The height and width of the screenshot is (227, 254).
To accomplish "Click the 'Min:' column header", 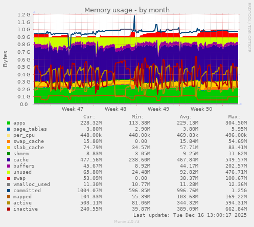I will tap(137, 117).
